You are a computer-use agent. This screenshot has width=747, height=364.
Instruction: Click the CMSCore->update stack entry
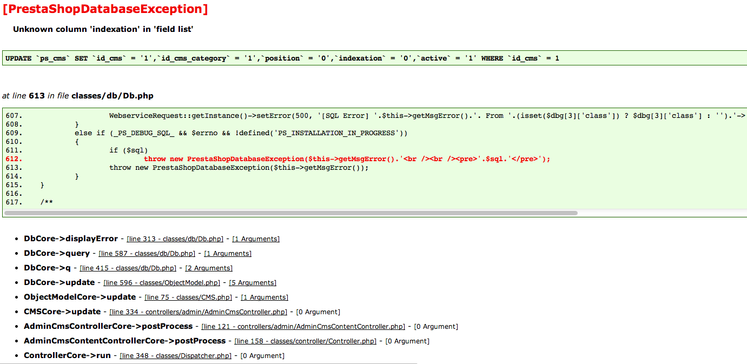62,312
